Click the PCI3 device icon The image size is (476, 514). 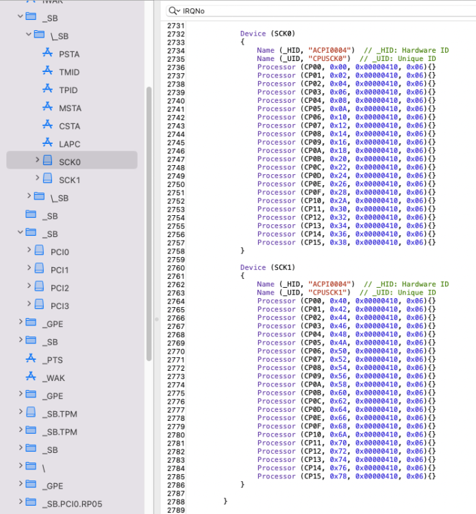pyautogui.click(x=39, y=304)
